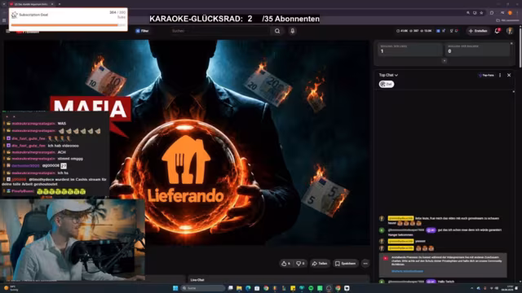Expand the stats panel chevron
The width and height of the screenshot is (522, 293).
tap(444, 61)
